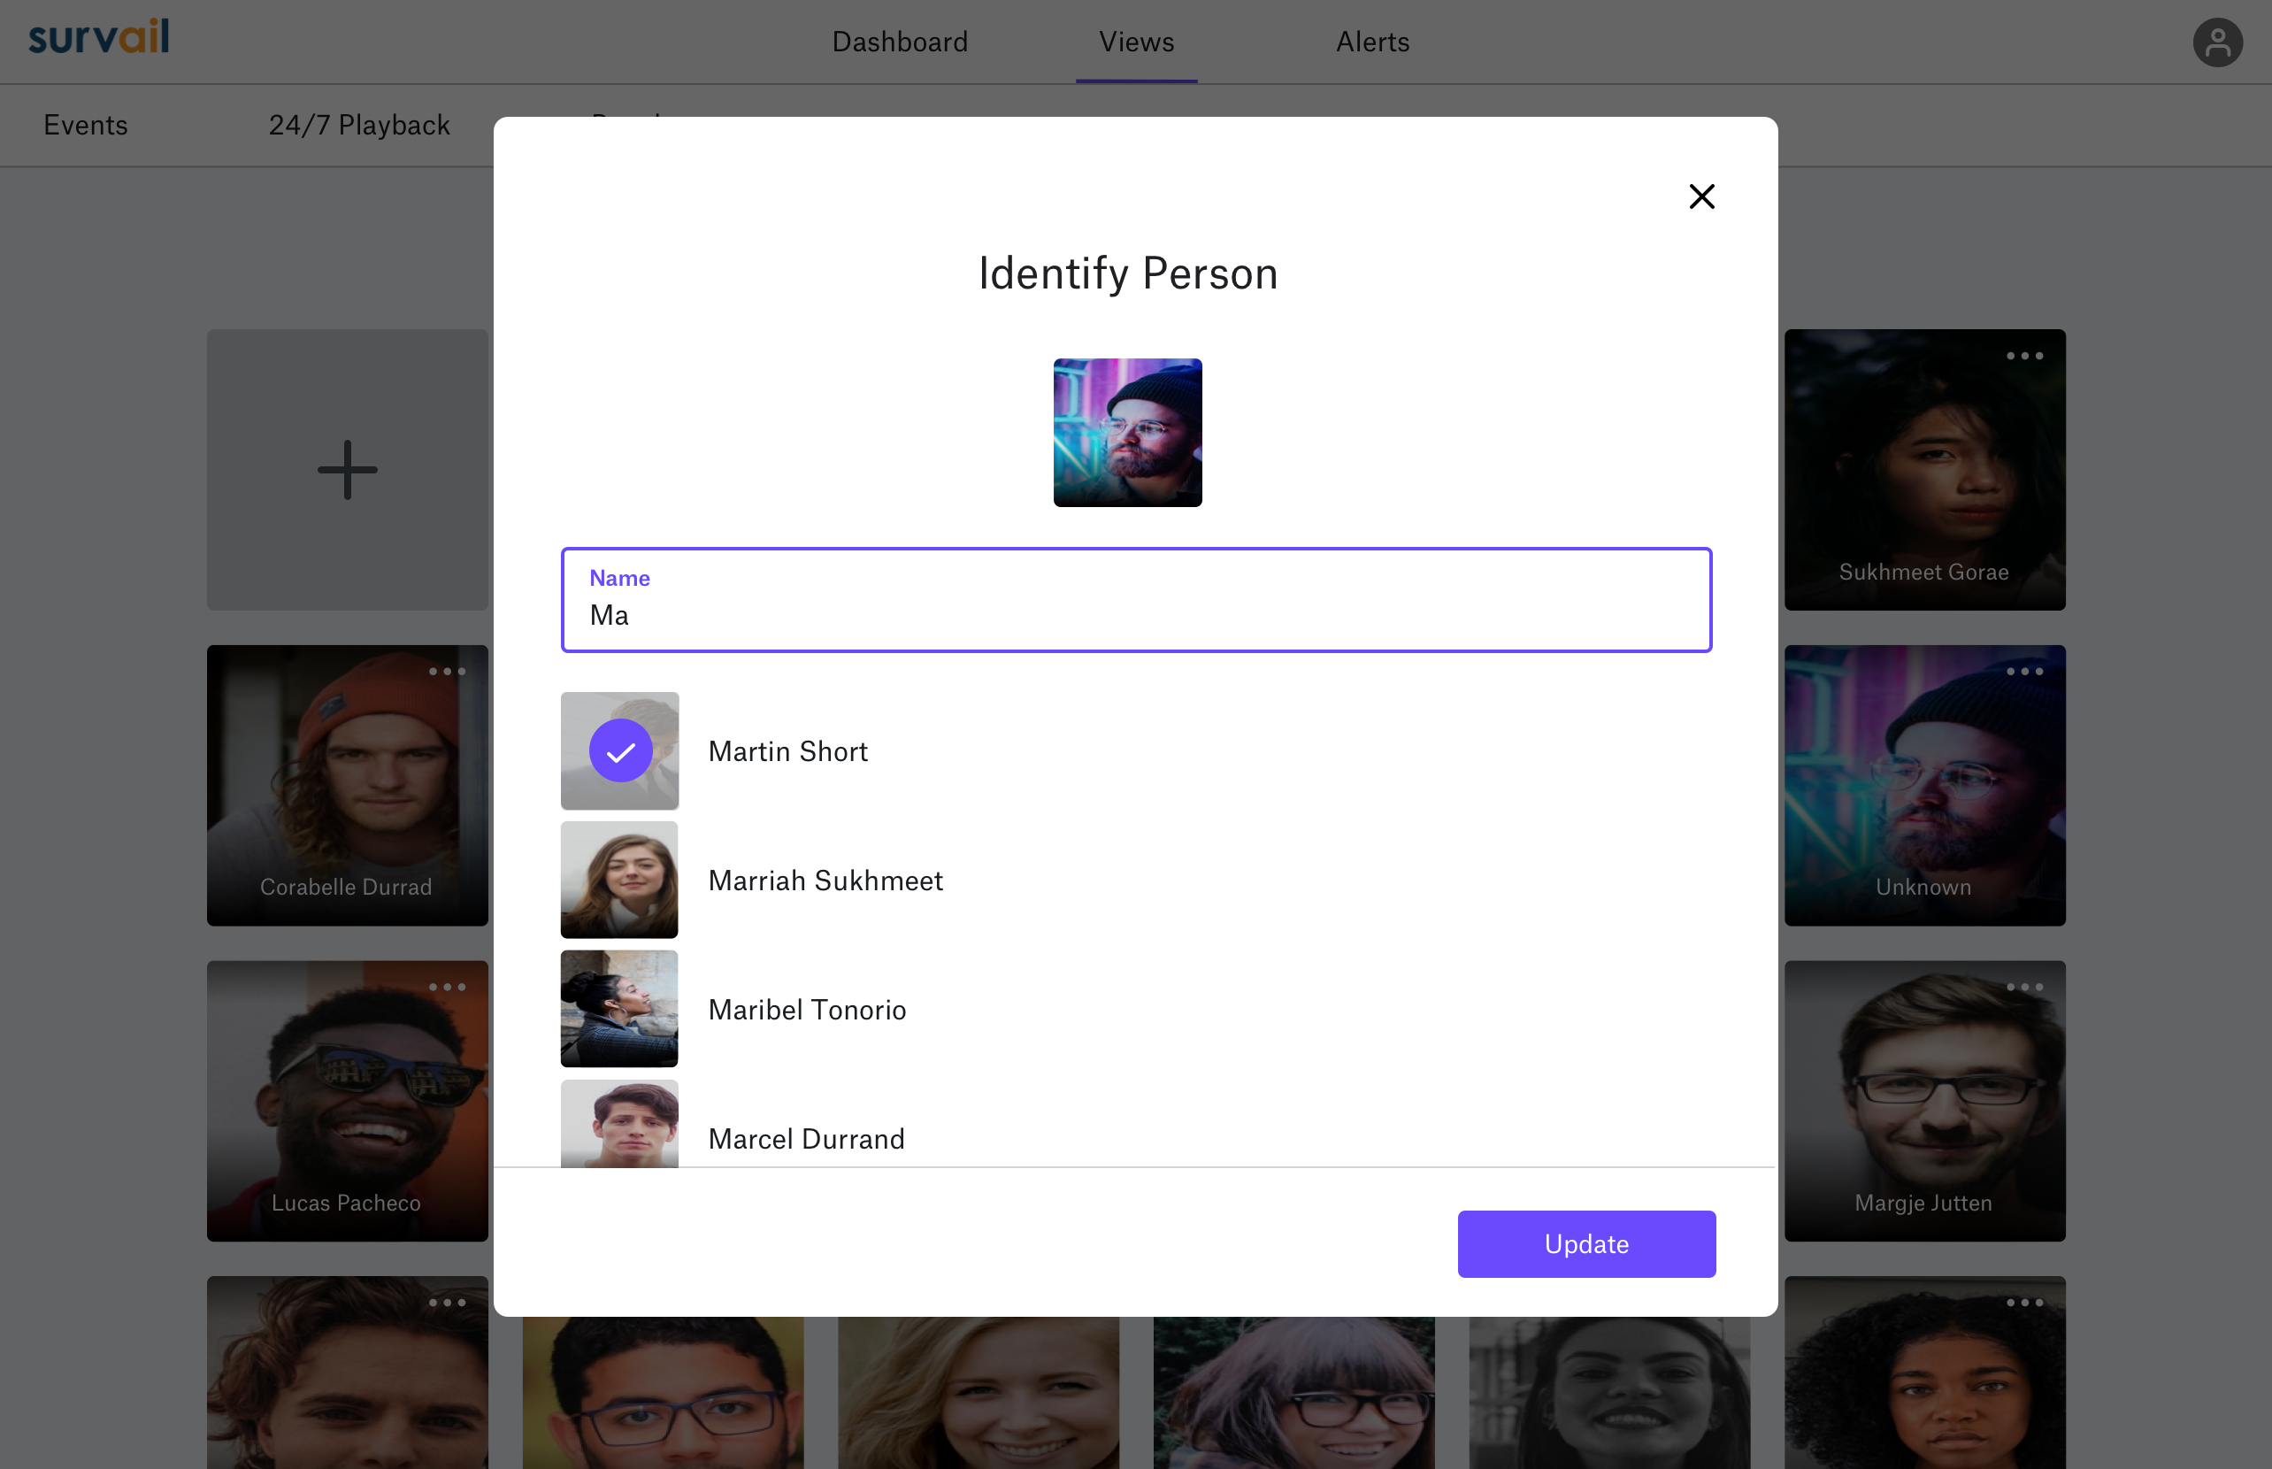Open three-dot menu on Sukhmeet Gorae card
The width and height of the screenshot is (2272, 1469).
point(2024,356)
